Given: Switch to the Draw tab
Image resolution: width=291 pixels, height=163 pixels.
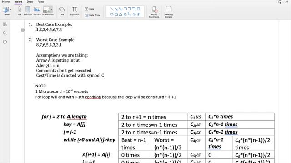Looking at the screenshot, I should [30, 2].
